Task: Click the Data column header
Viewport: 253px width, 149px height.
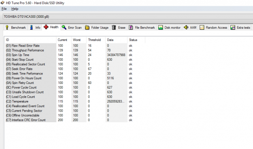Action: [x=116, y=40]
